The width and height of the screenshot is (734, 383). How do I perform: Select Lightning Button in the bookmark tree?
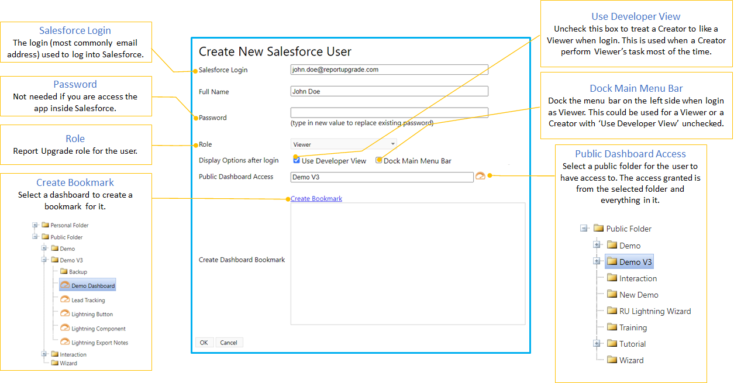tap(92, 315)
